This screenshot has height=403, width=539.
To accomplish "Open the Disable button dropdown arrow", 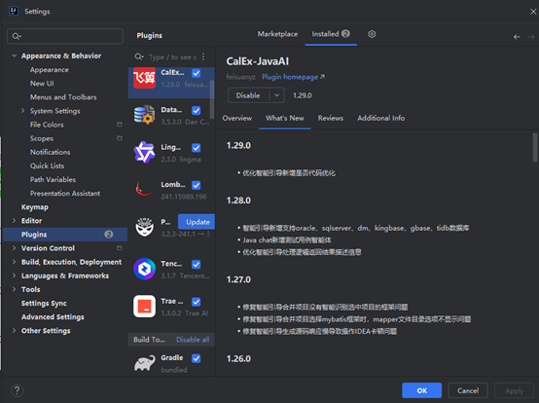I will (276, 95).
